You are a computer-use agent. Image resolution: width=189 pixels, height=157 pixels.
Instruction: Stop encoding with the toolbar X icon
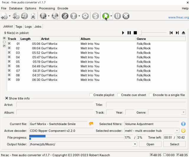126,16
